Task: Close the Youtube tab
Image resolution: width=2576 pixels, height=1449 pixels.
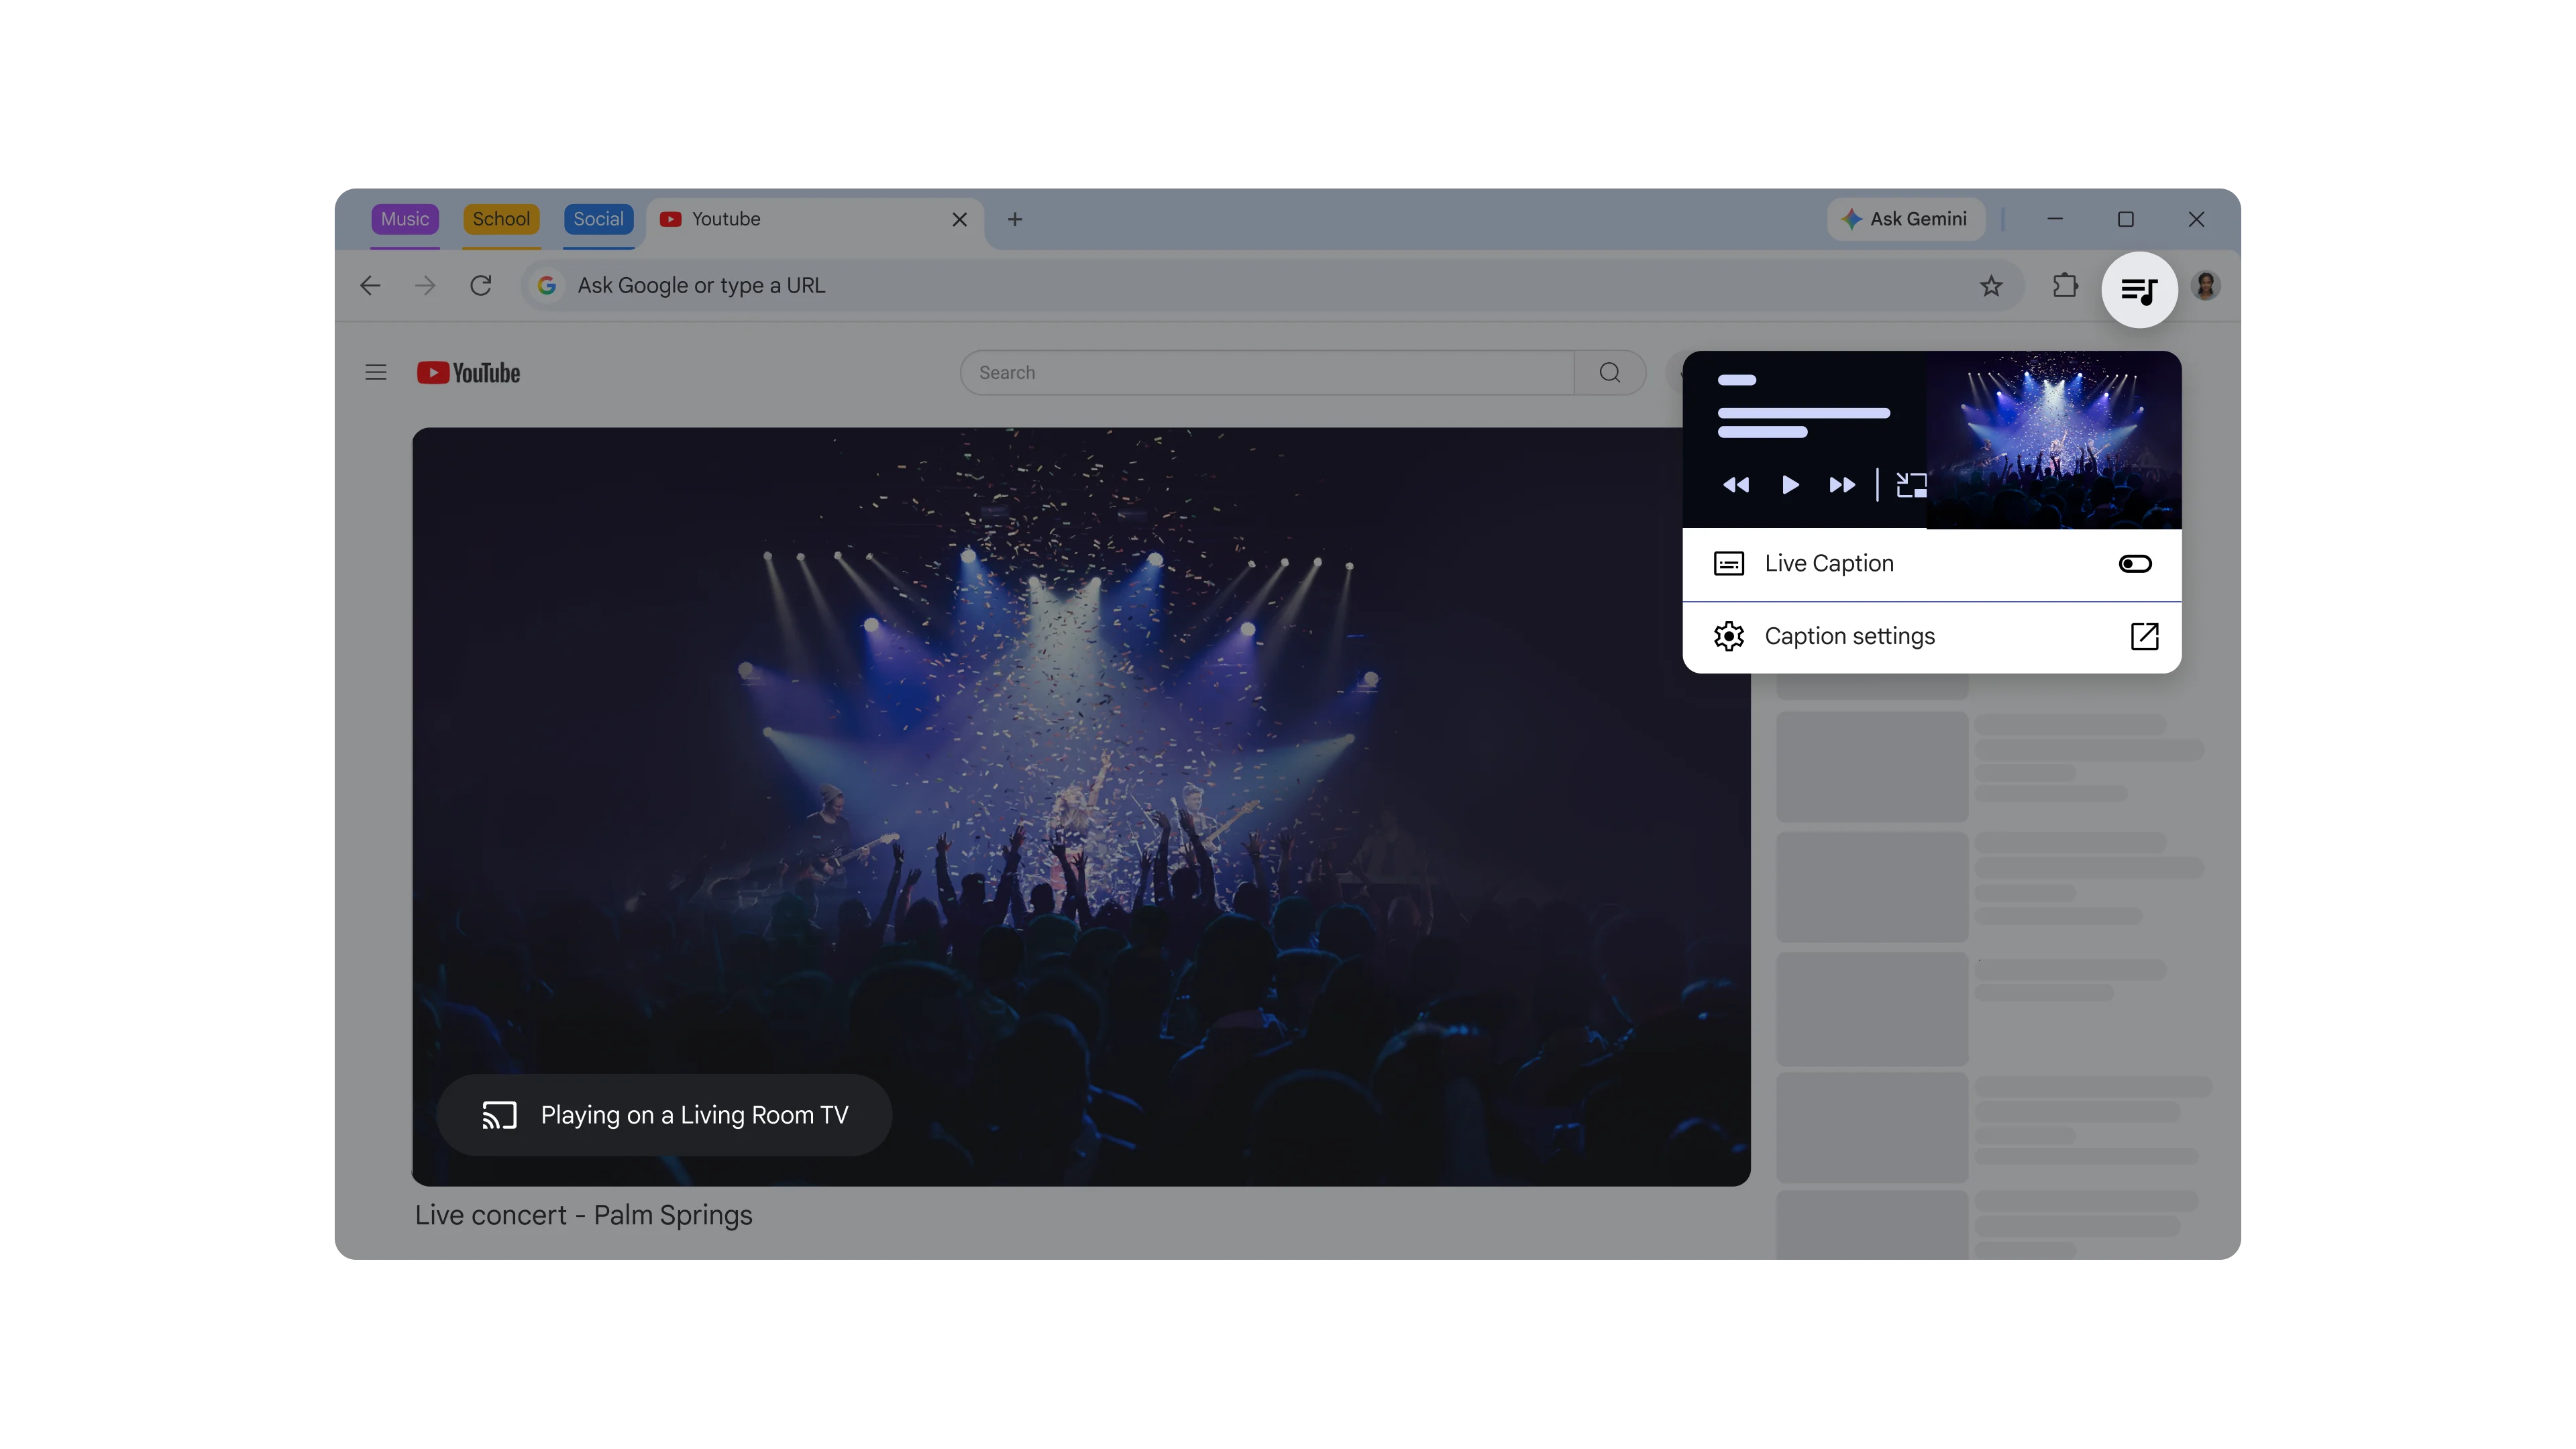Action: [959, 220]
